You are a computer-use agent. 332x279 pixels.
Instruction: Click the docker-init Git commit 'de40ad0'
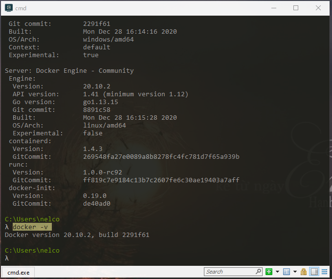[96, 203]
